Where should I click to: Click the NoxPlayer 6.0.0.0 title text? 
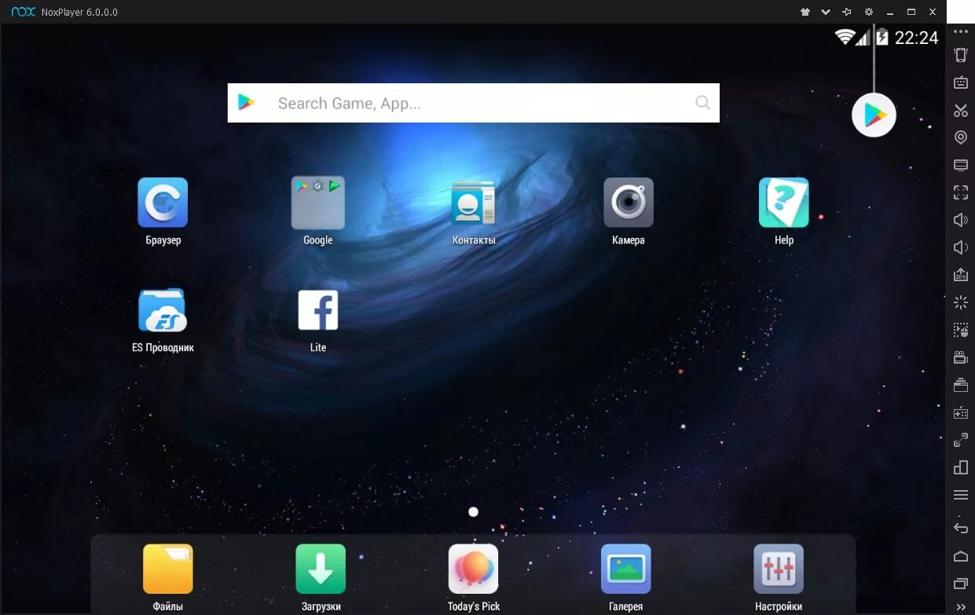click(x=80, y=13)
